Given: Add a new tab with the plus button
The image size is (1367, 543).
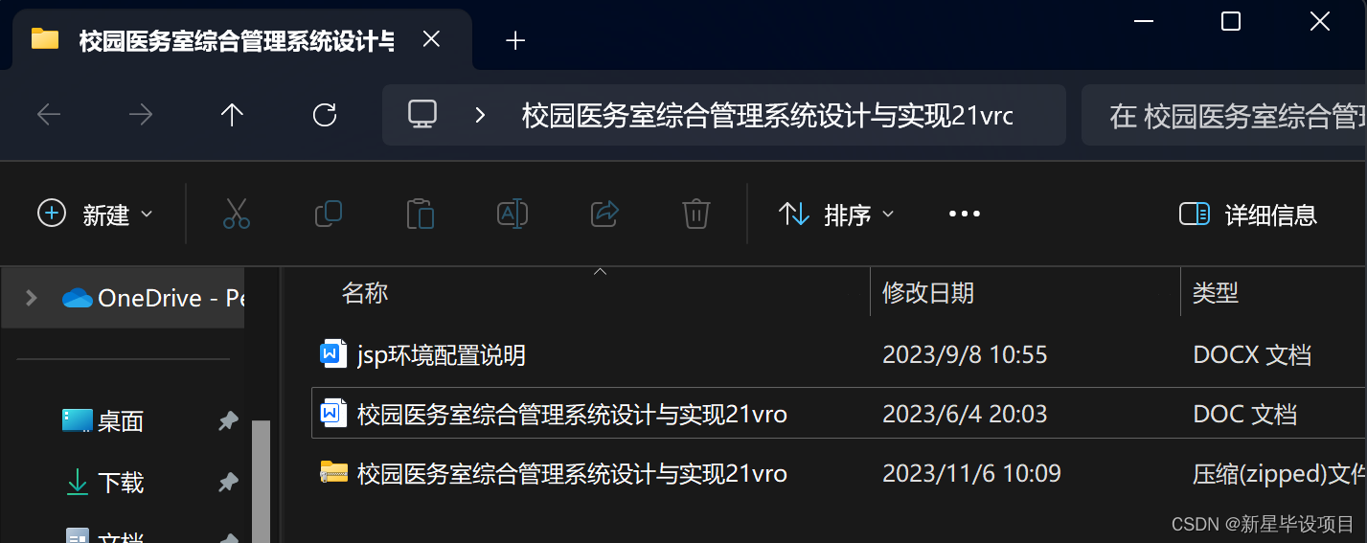Looking at the screenshot, I should (515, 40).
